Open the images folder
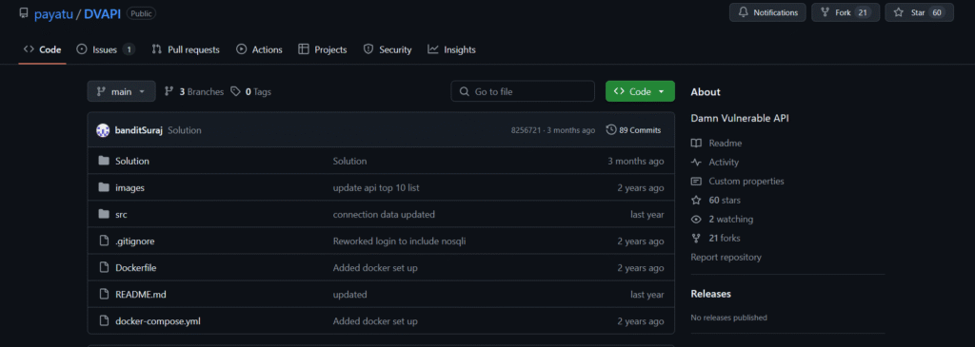This screenshot has width=975, height=347. pyautogui.click(x=129, y=187)
